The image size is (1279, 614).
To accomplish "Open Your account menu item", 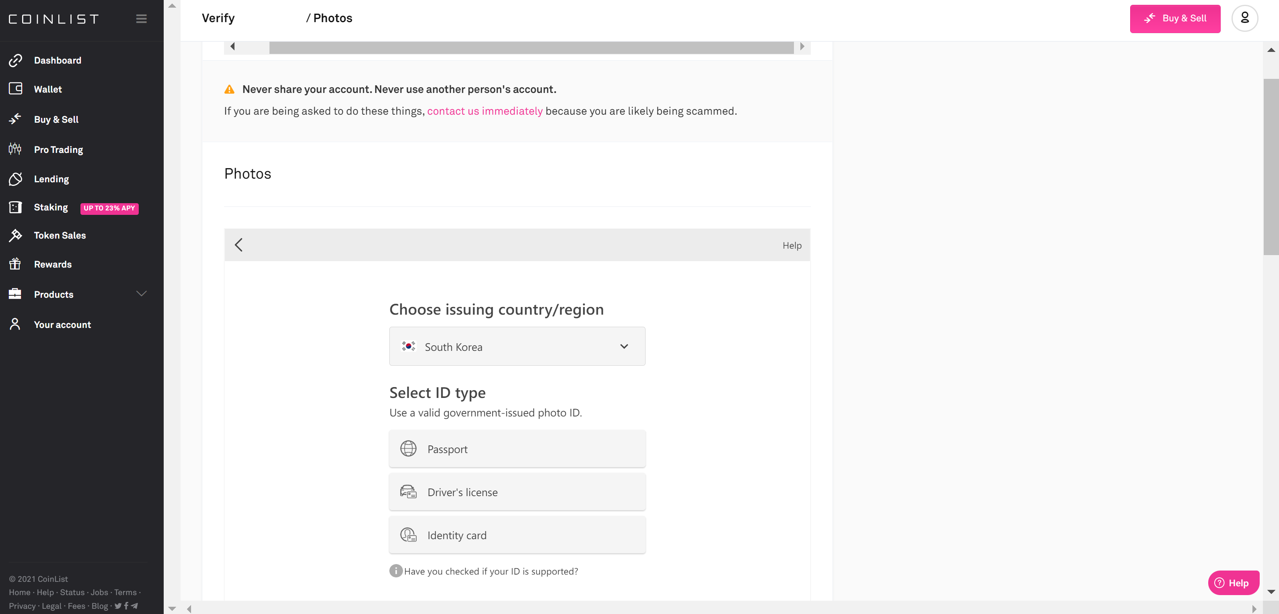I will pos(62,324).
